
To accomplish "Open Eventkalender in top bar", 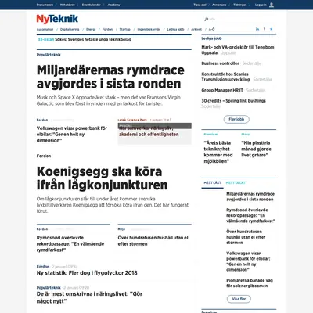I will pyautogui.click(x=91, y=5).
